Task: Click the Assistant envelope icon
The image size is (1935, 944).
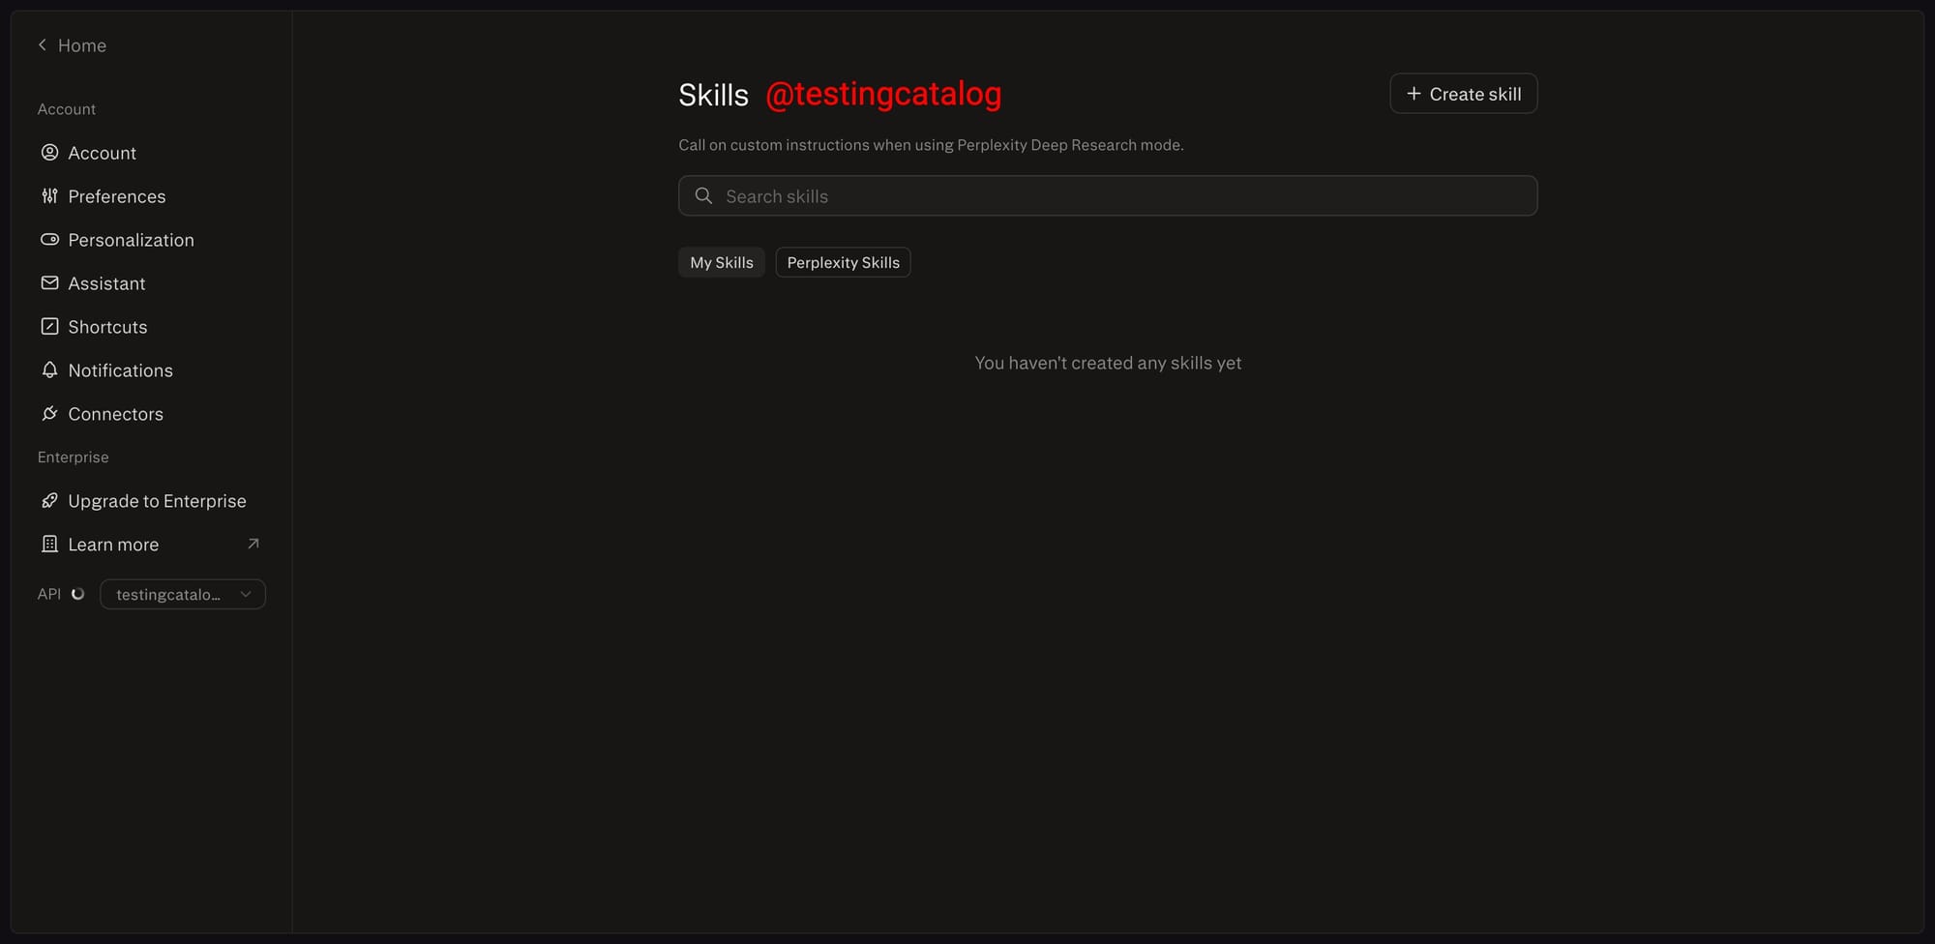Action: point(49,283)
